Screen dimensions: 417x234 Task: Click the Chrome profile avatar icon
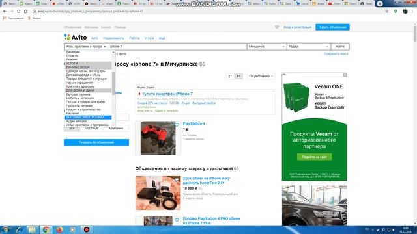coord(405,12)
